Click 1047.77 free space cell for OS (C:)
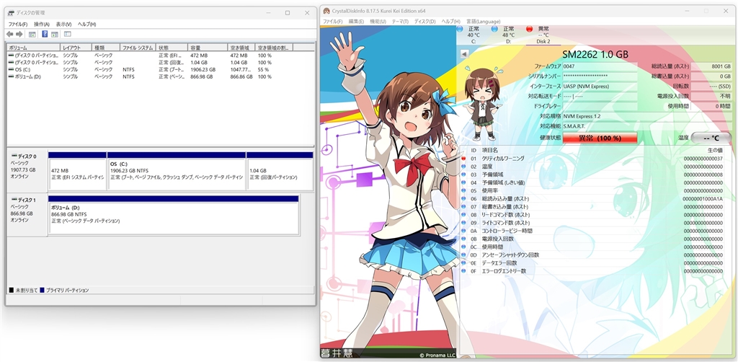The width and height of the screenshot is (738, 362). point(241,69)
